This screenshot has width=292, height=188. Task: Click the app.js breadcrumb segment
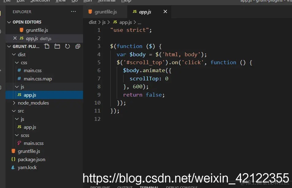point(123,22)
